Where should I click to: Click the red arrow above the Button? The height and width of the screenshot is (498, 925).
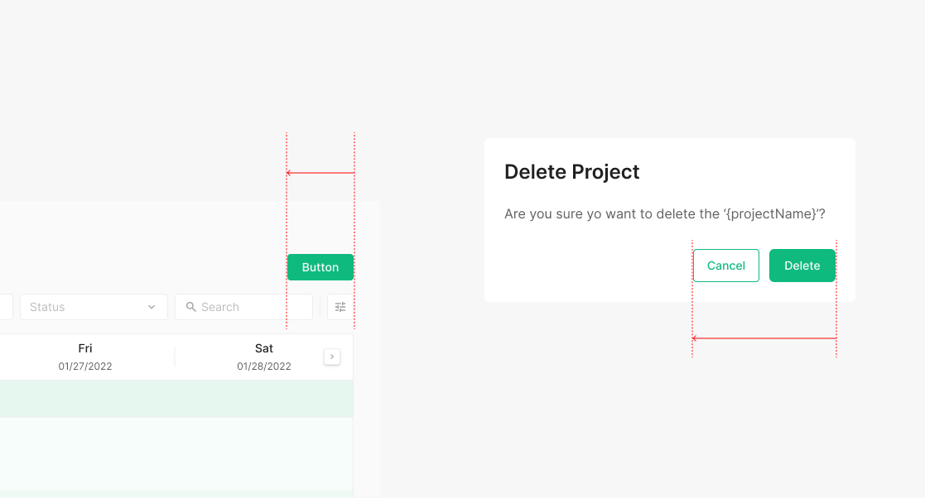pos(320,173)
